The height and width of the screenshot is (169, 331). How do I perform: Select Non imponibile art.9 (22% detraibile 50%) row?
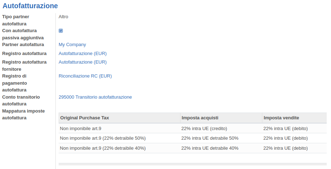click(x=103, y=138)
